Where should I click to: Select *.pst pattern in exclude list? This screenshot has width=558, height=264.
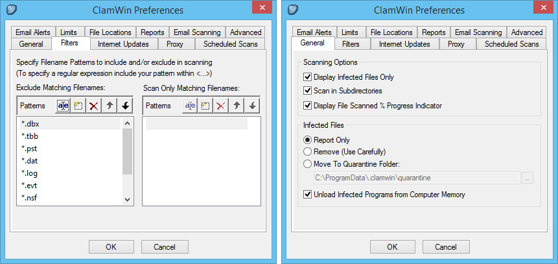click(x=70, y=149)
